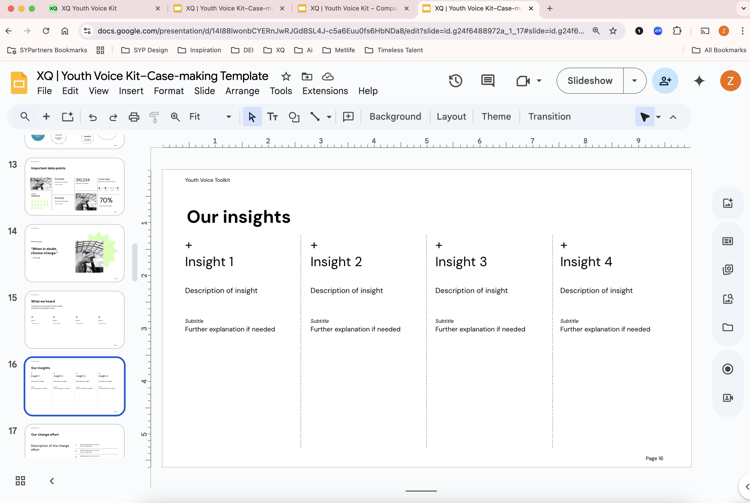Open the comments panel icon
The height and width of the screenshot is (503, 750).
[x=488, y=81]
